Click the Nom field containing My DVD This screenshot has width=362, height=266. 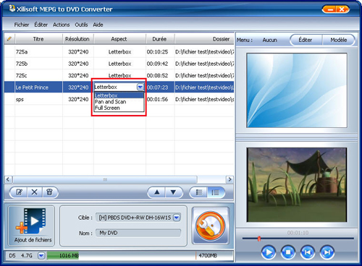click(x=138, y=233)
